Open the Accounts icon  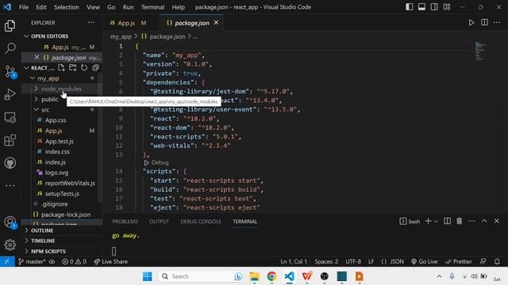(10, 222)
